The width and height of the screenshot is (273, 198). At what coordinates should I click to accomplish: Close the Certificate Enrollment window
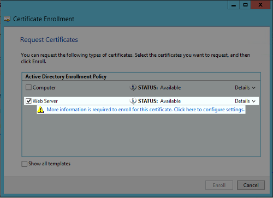click(260, 5)
